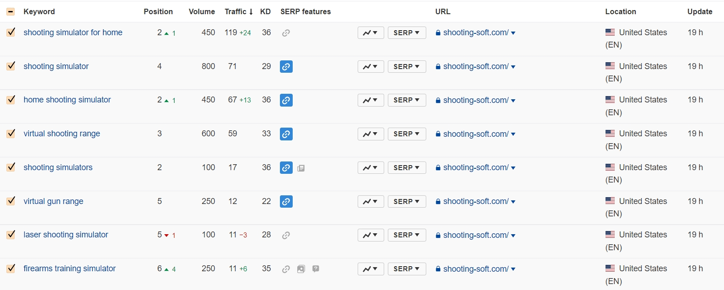Click the KD column header

point(265,12)
